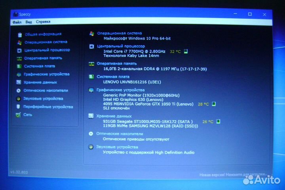Click the optical disc icon in summary
The image size is (285, 190).
pos(91,134)
